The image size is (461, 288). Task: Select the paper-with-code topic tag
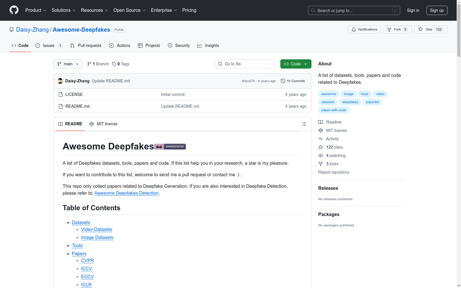[x=334, y=110]
